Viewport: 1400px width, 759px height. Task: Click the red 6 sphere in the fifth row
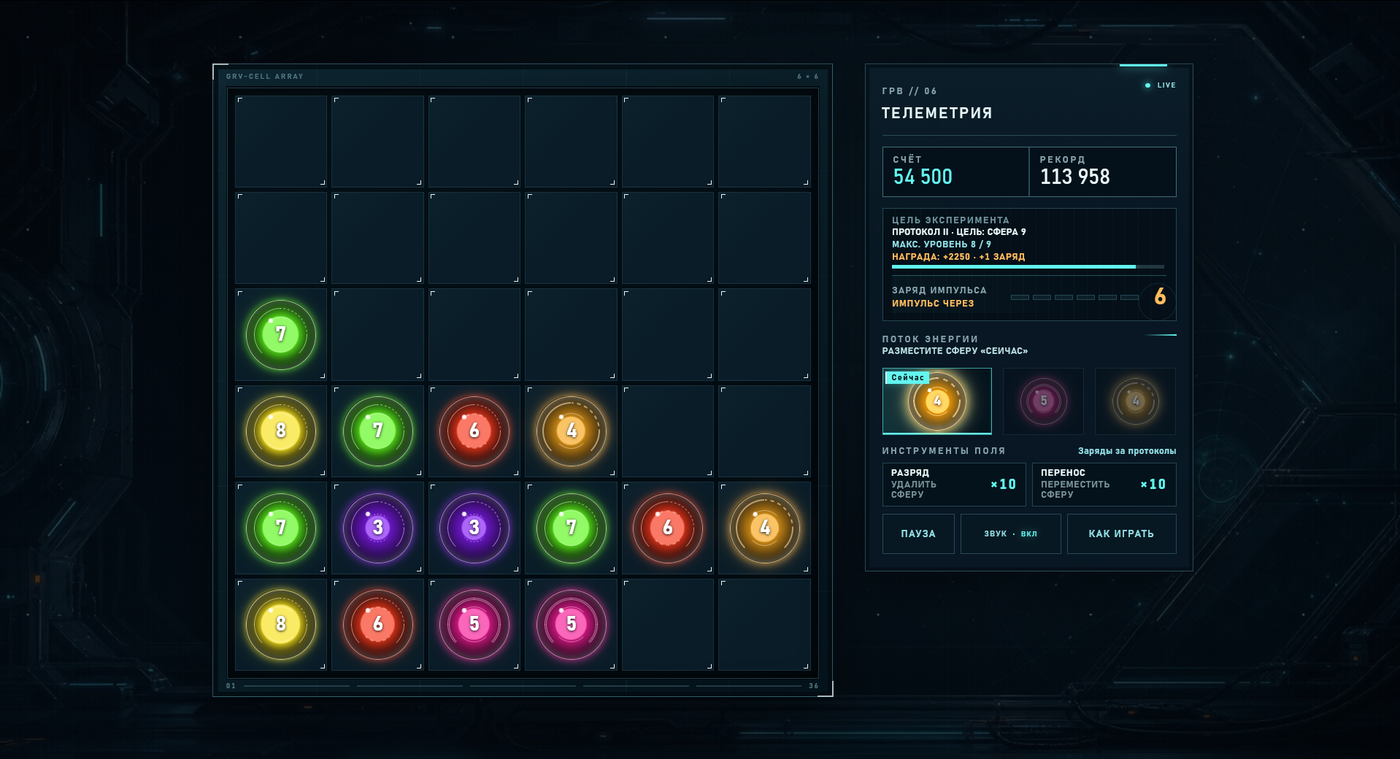[668, 528]
